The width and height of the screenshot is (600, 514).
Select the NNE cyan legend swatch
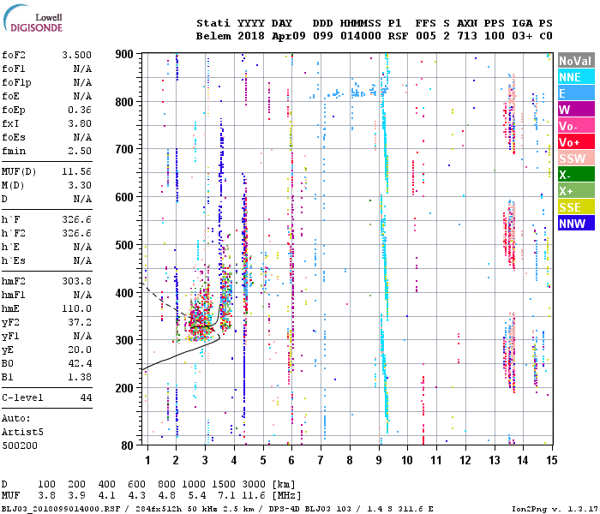[x=576, y=77]
